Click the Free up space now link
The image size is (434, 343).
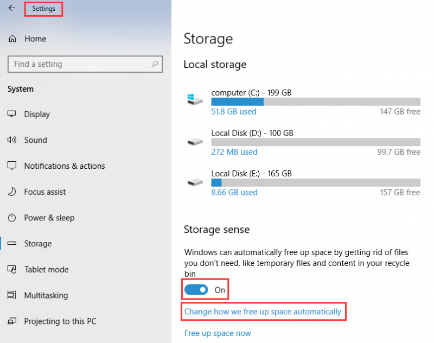coord(218,333)
